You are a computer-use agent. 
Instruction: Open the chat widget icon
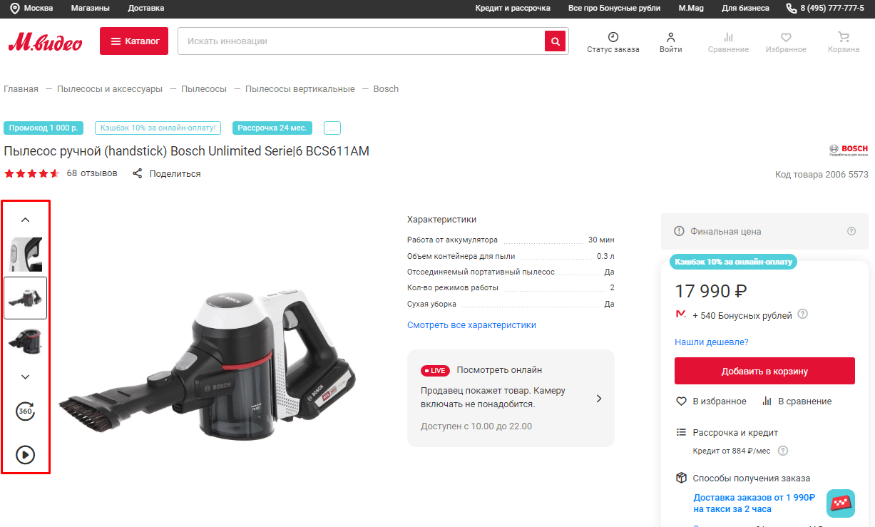pyautogui.click(x=841, y=503)
